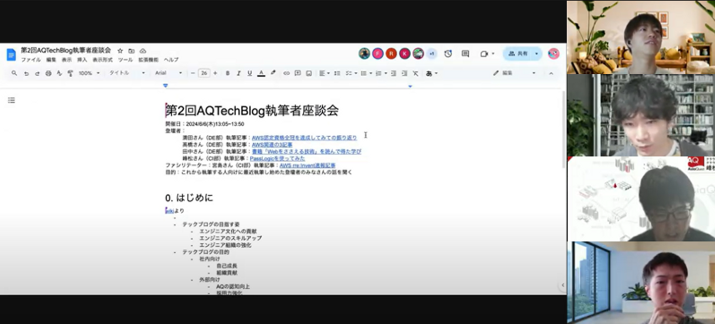Open the input tools (あ) dropdown
Image resolution: width=715 pixels, height=324 pixels.
pos(431,73)
